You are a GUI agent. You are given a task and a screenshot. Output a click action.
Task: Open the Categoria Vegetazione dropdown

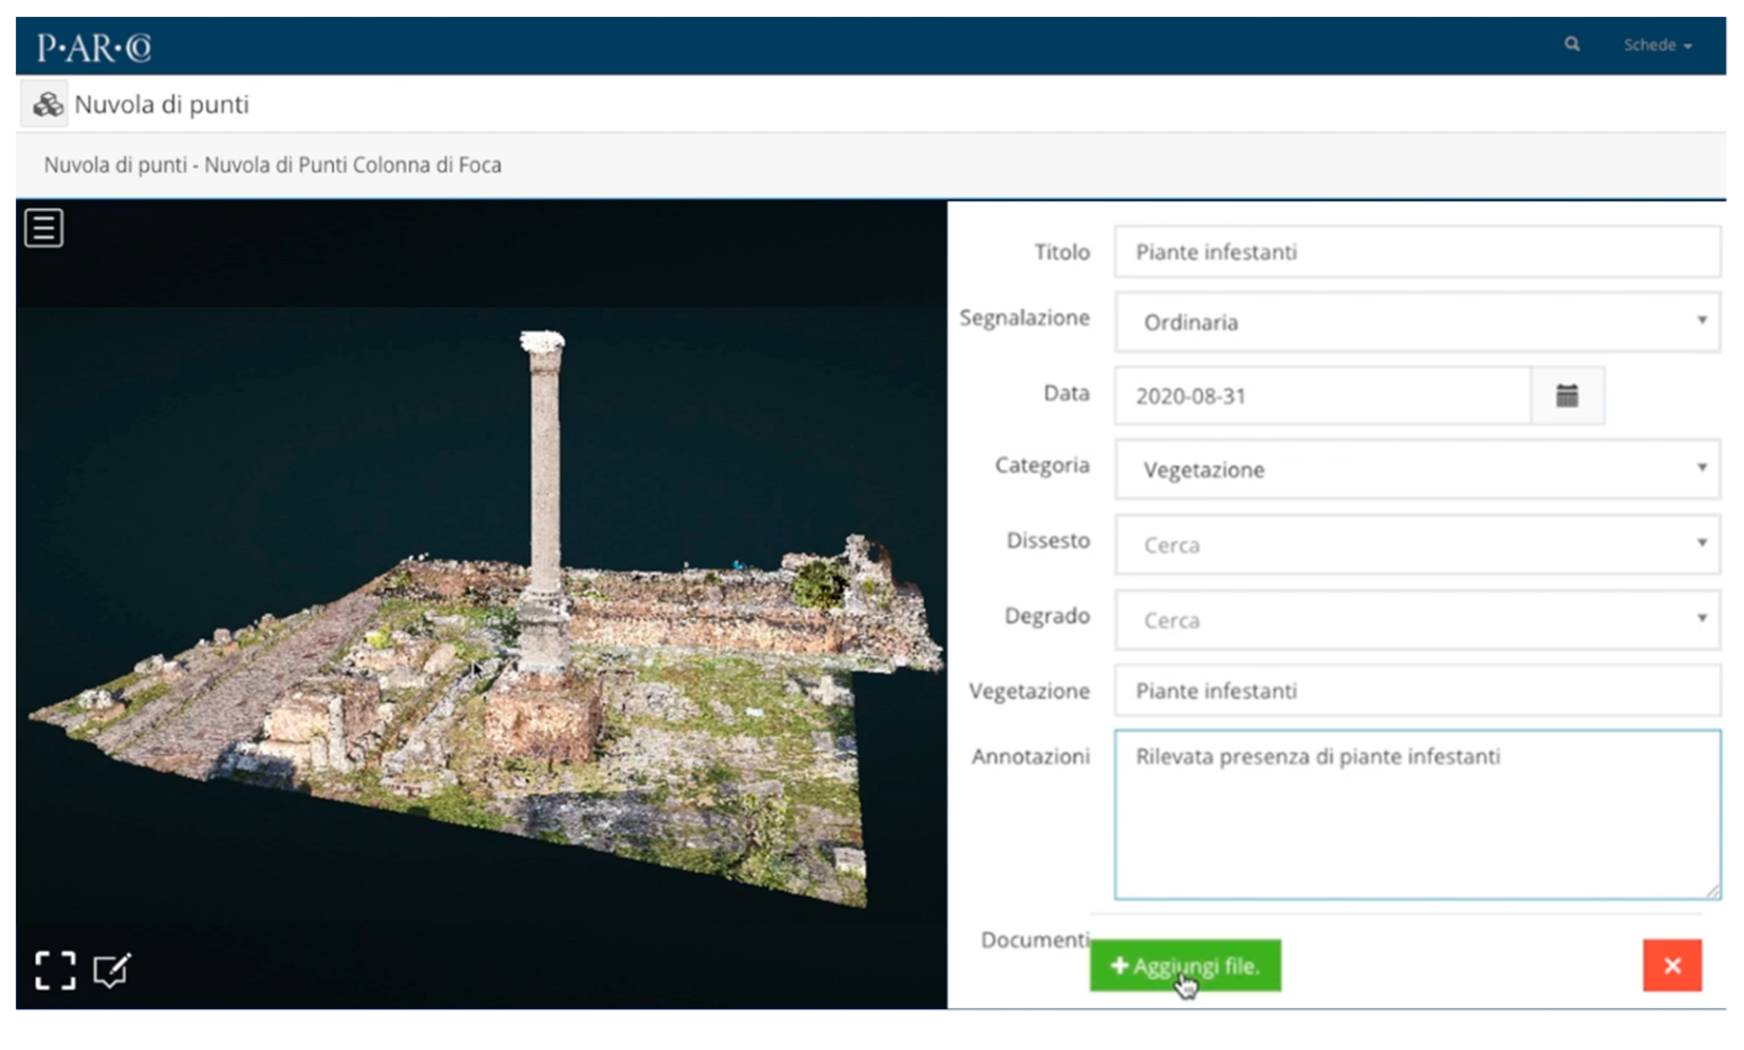pyautogui.click(x=1416, y=469)
